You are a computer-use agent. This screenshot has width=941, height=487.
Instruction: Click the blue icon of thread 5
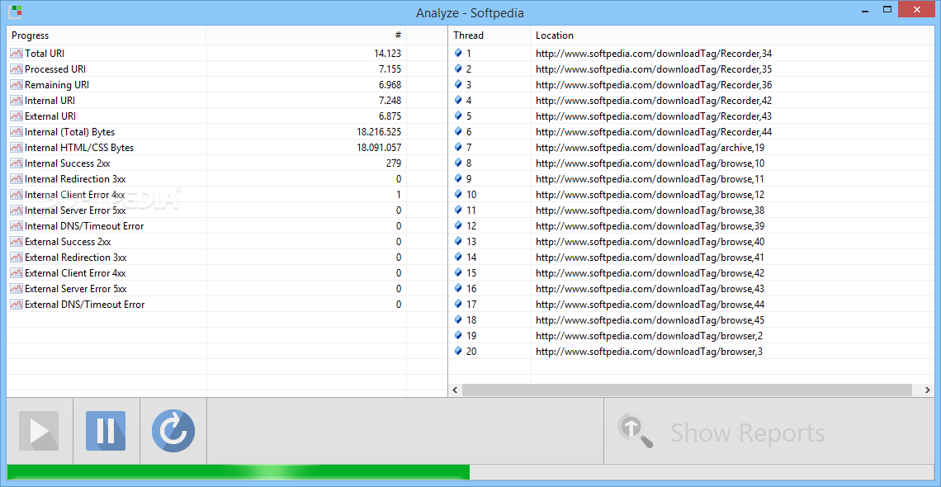coord(458,116)
